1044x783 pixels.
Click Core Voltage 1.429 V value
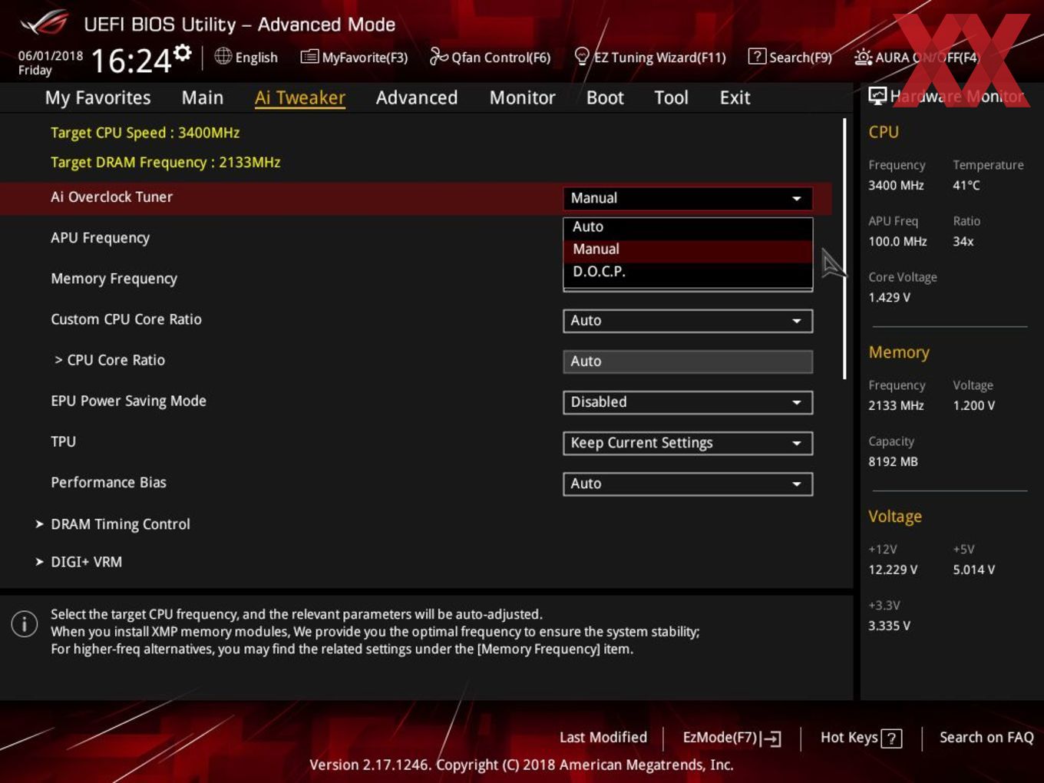[x=889, y=298]
